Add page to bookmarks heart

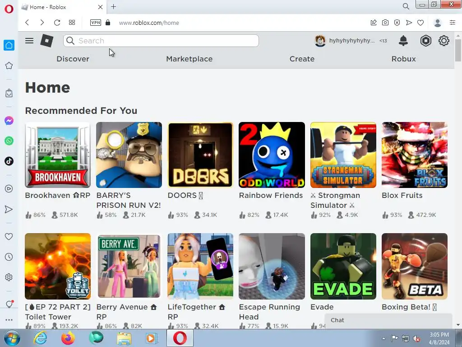click(420, 23)
